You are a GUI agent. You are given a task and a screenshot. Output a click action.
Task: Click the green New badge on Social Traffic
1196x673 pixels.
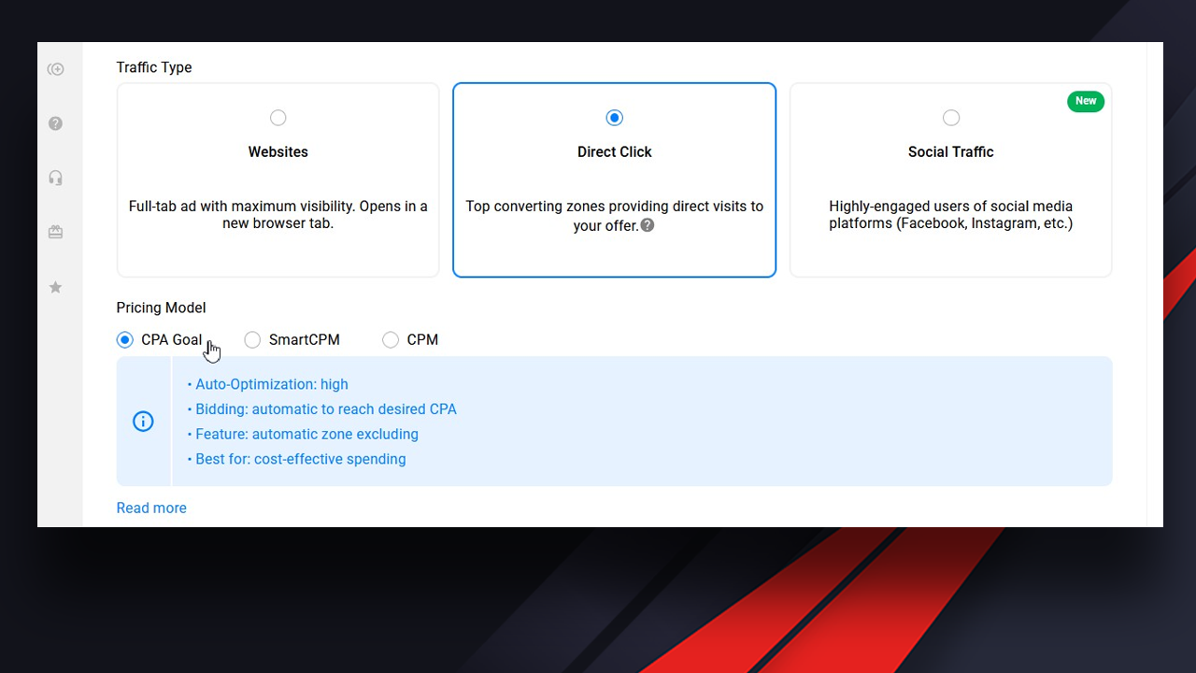[1086, 101]
